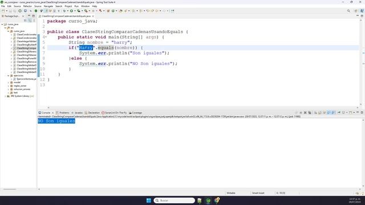Click the New Java Package toolbar icon
The width and height of the screenshot is (365, 205).
pos(108,11)
